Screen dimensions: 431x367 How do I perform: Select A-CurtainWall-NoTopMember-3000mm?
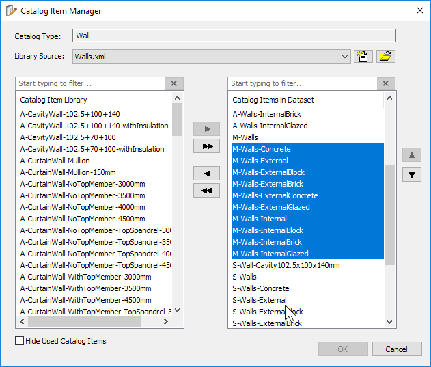(x=83, y=184)
